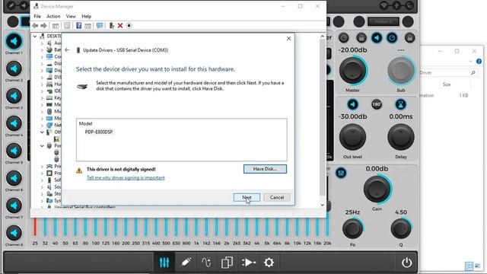Click the update driver toolbar icon

click(x=112, y=26)
